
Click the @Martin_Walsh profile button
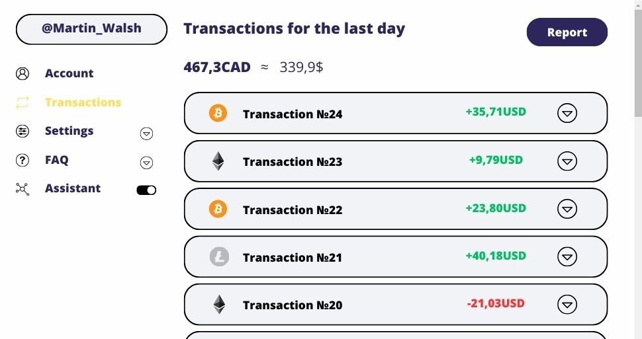point(91,29)
